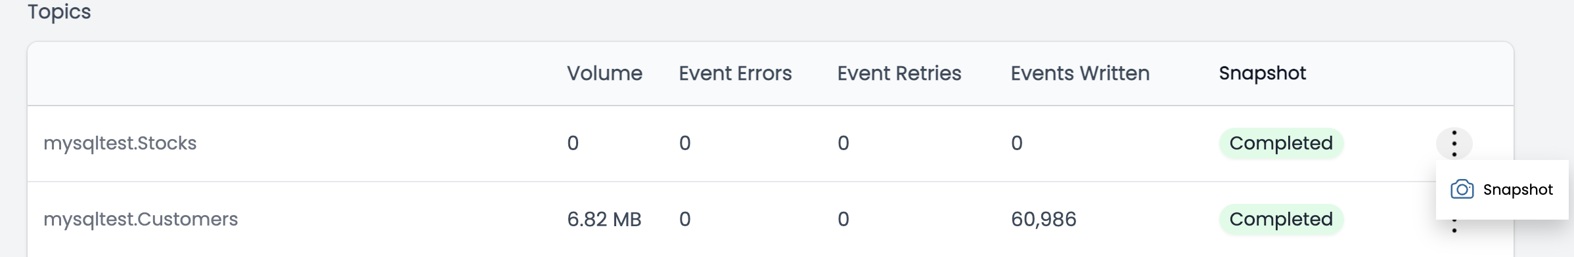Open the mysqltest.Customers row three-dot menu
The width and height of the screenshot is (1574, 257).
coord(1454,226)
